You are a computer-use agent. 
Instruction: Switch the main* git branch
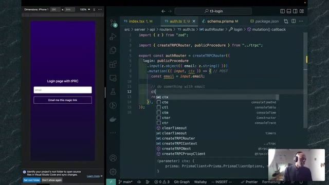(x=125, y=182)
